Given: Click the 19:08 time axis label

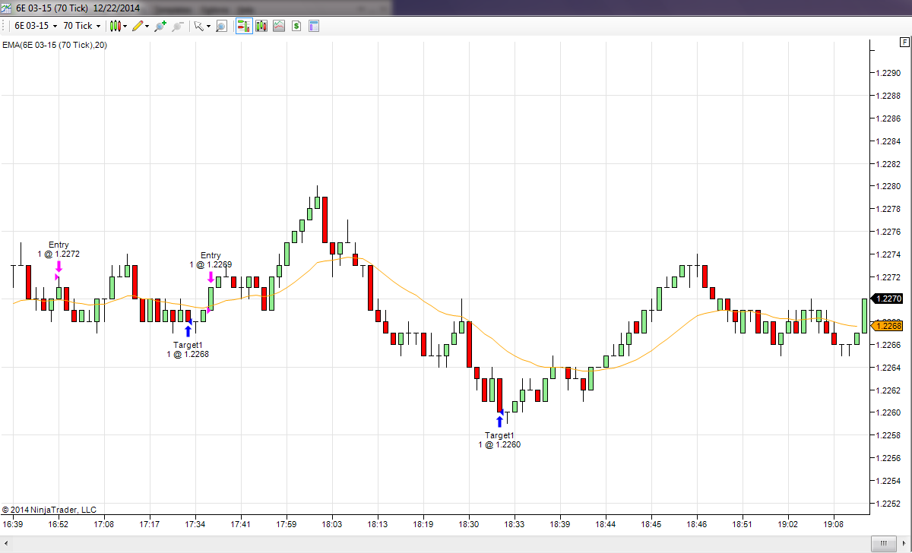Looking at the screenshot, I should 834,524.
